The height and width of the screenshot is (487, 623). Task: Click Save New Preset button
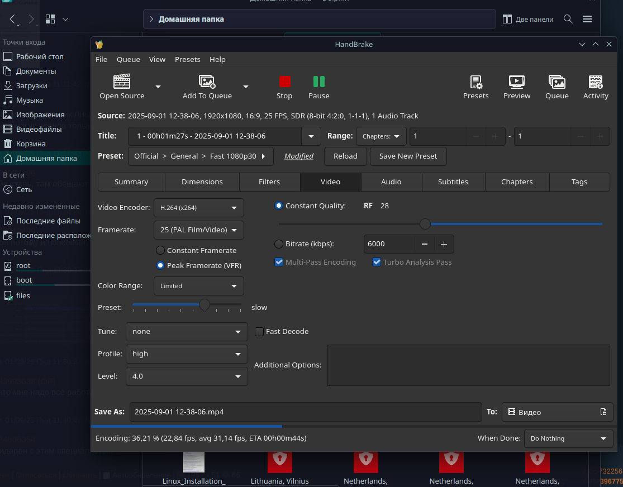pyautogui.click(x=408, y=156)
